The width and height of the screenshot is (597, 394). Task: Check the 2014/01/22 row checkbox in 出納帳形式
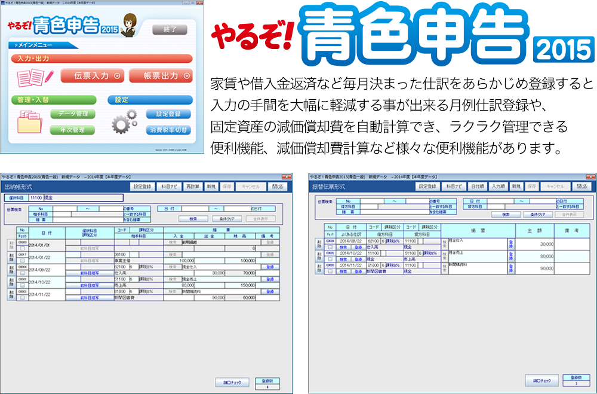click(x=23, y=261)
